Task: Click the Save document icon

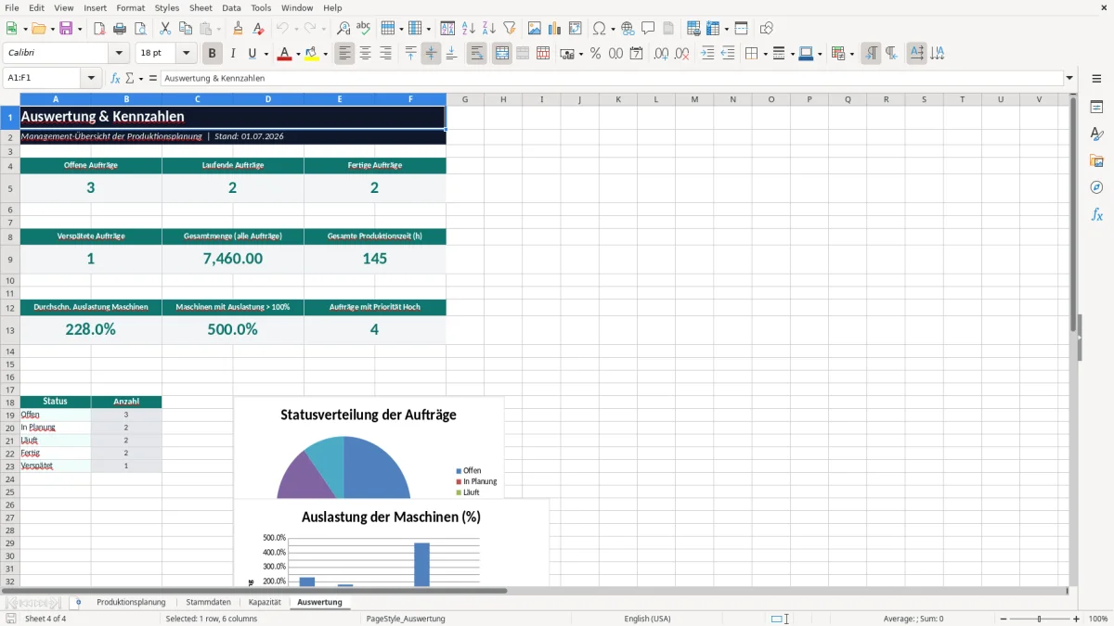Action: [x=66, y=29]
